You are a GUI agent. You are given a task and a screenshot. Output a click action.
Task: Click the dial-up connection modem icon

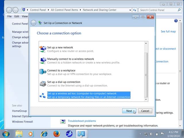point(43,84)
